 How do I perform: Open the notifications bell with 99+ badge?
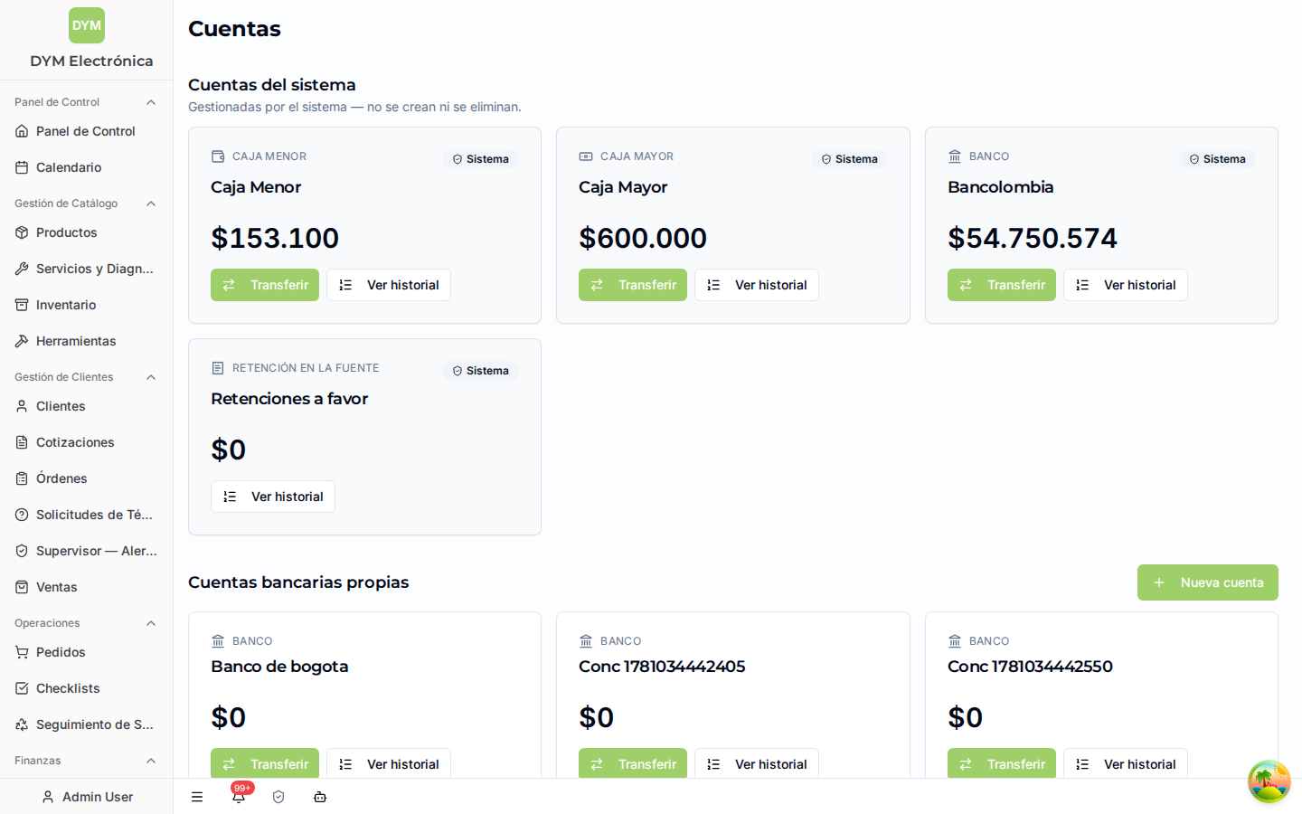pyautogui.click(x=239, y=796)
